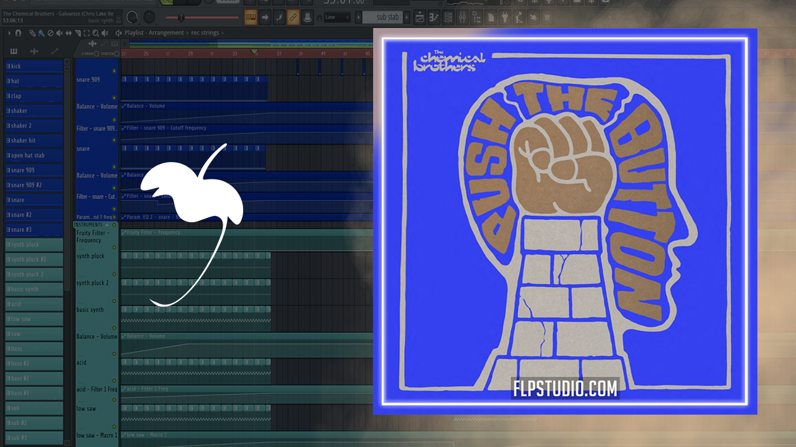The width and height of the screenshot is (796, 447).
Task: Collapse the INSTRUMENTS track group
Action: pyautogui.click(x=107, y=224)
